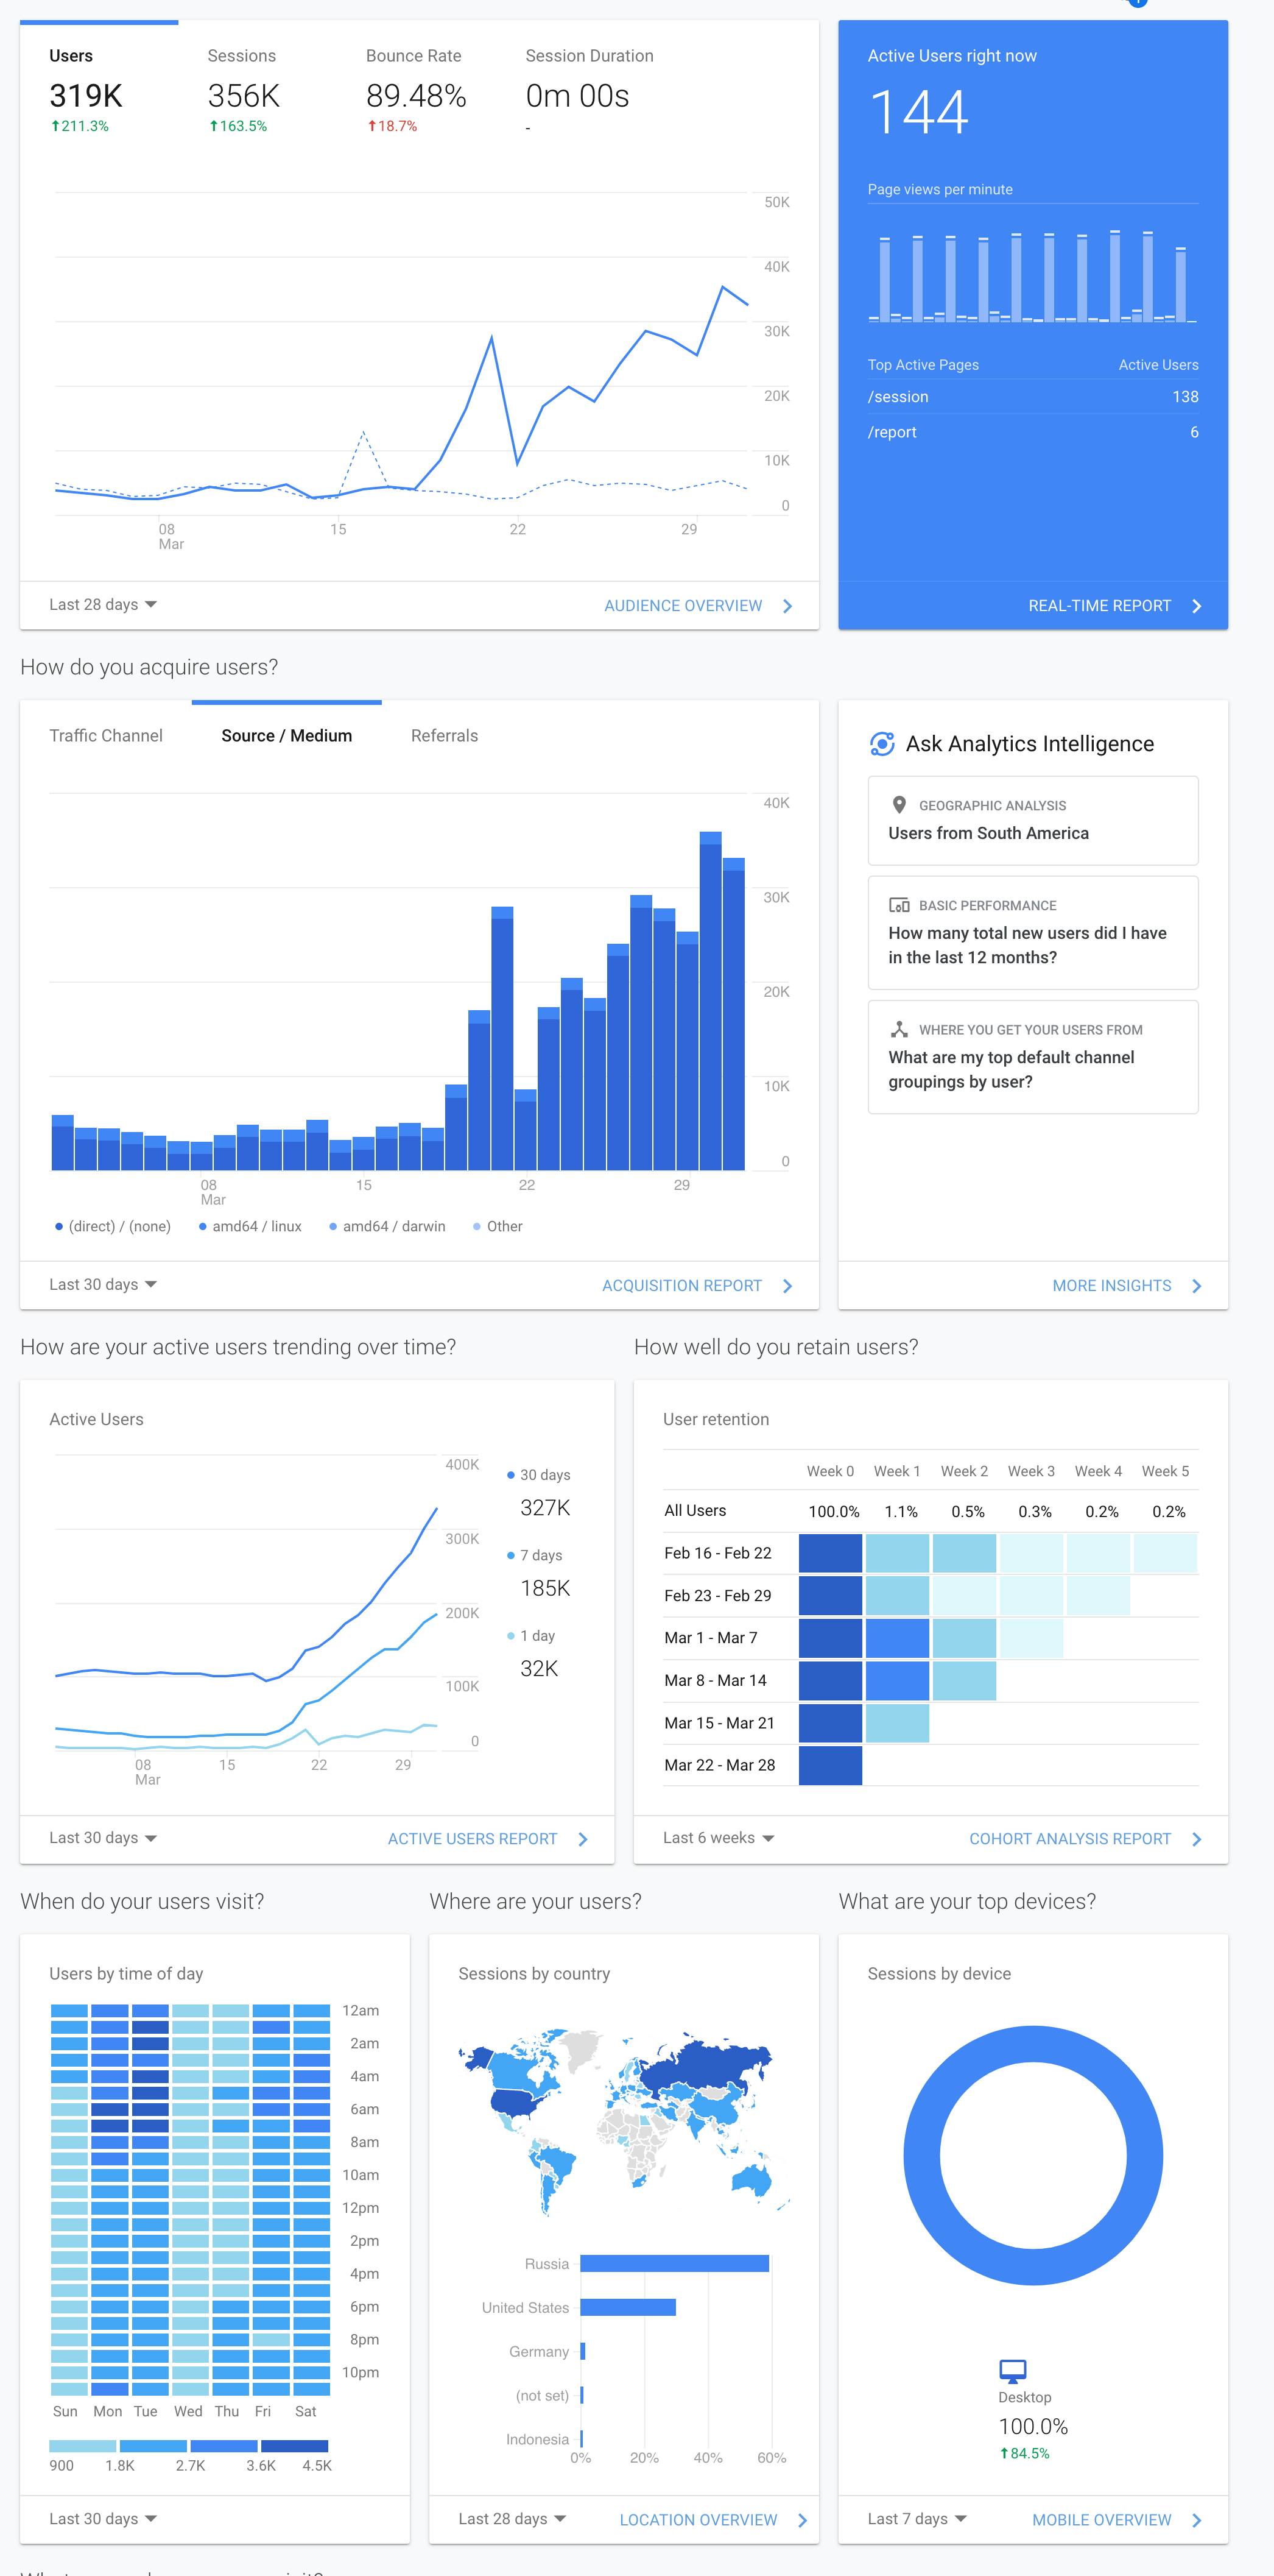Image resolution: width=1274 pixels, height=2576 pixels.
Task: Open the Last 7 days device dropdown
Action: click(917, 2519)
